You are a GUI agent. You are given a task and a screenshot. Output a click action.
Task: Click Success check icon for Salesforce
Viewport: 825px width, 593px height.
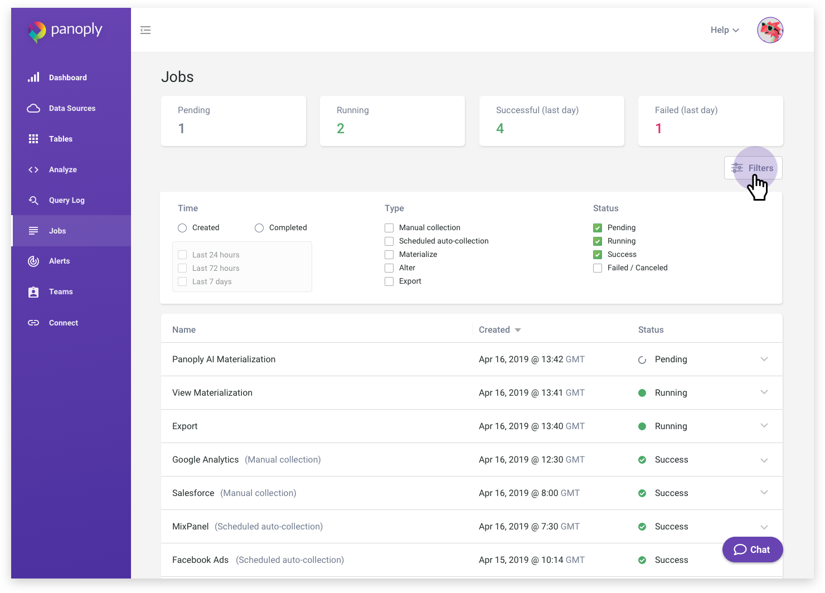pos(642,493)
